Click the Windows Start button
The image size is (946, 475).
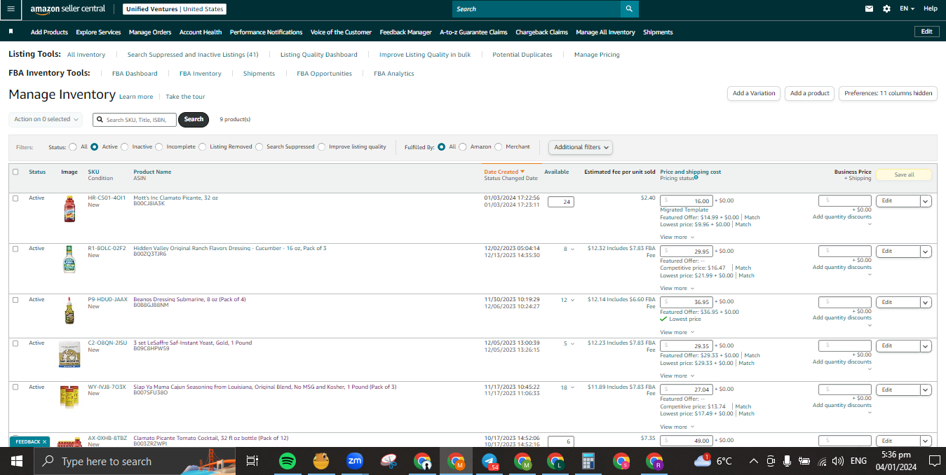pos(17,461)
